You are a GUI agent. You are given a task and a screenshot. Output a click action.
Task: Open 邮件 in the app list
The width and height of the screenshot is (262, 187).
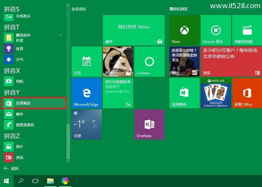(x=34, y=114)
